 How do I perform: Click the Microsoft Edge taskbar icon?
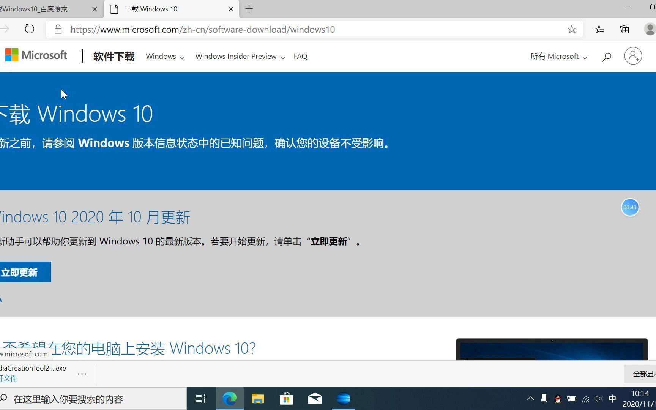[x=229, y=399]
